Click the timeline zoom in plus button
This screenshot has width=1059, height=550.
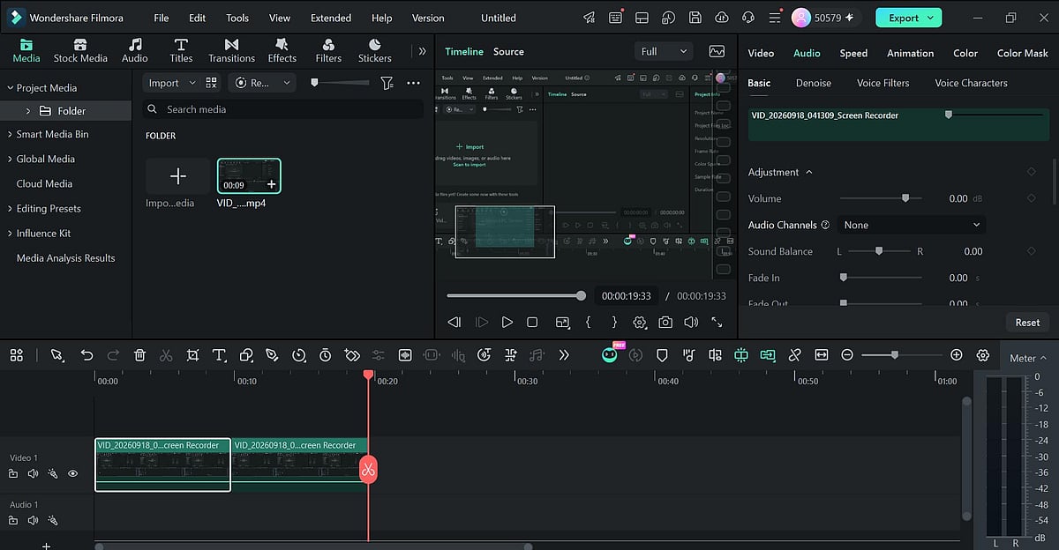(957, 355)
